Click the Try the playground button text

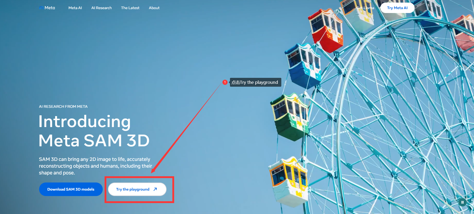133,189
